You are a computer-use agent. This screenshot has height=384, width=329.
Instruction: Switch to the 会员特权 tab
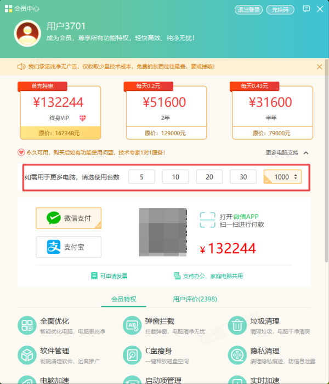pyautogui.click(x=123, y=299)
